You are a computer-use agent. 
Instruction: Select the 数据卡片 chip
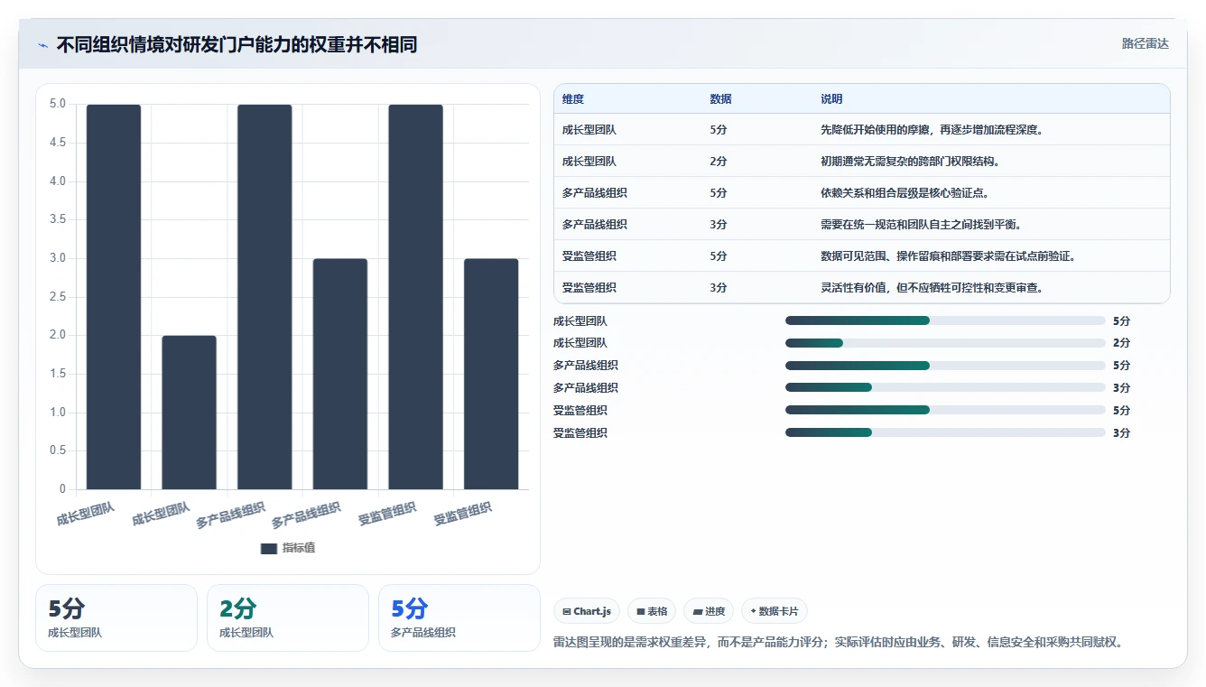click(x=775, y=611)
